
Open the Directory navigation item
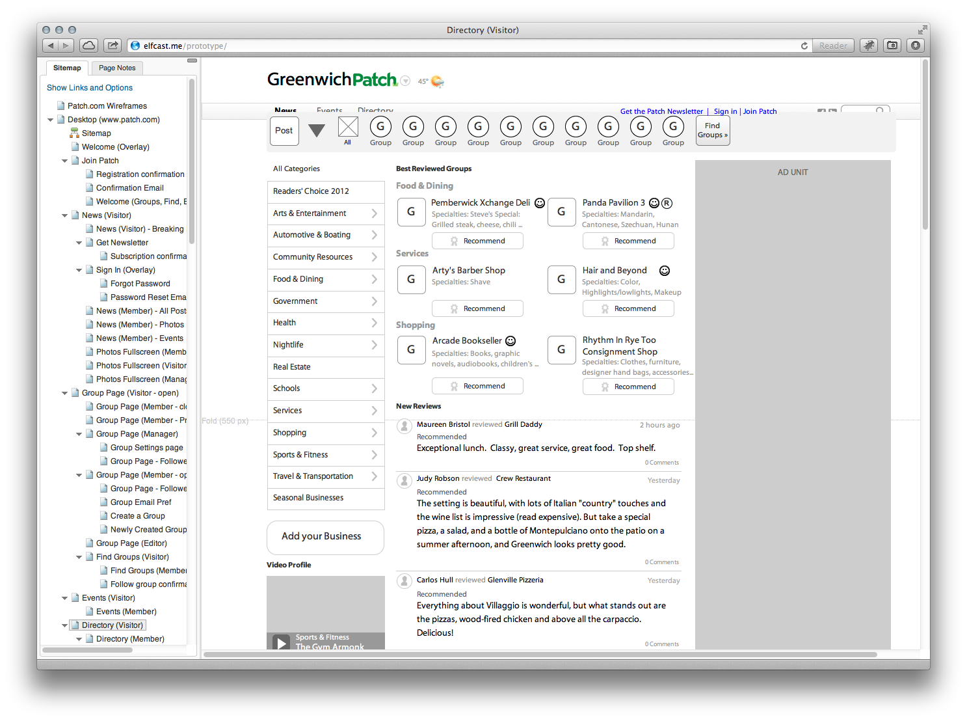(x=375, y=111)
